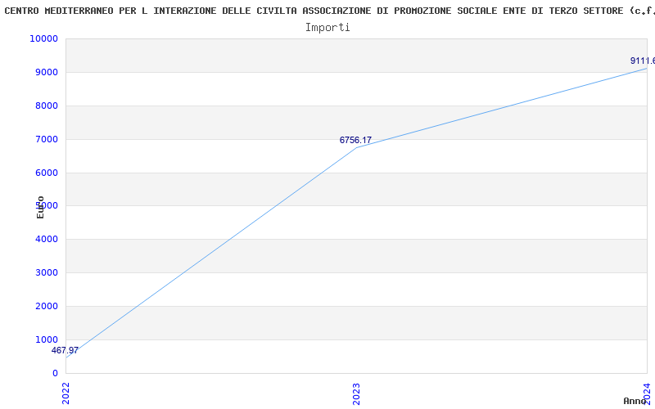This screenshot has height=409, width=655.
Task: Click the y-axis value 8000
Action: [x=47, y=106]
